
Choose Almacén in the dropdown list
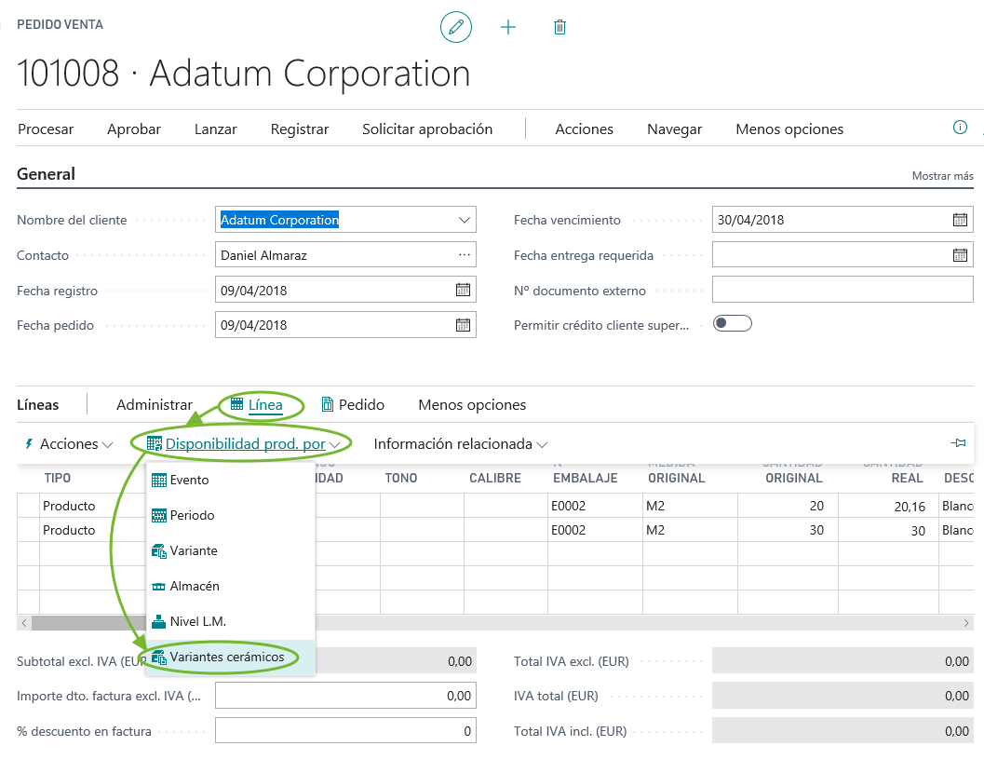coord(230,586)
